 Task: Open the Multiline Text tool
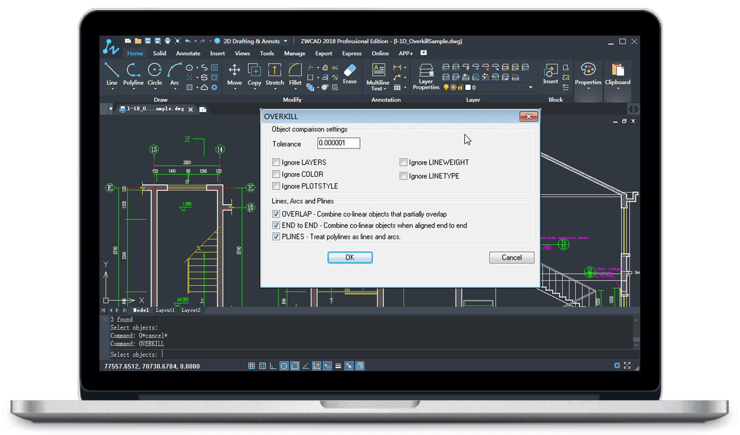378,76
